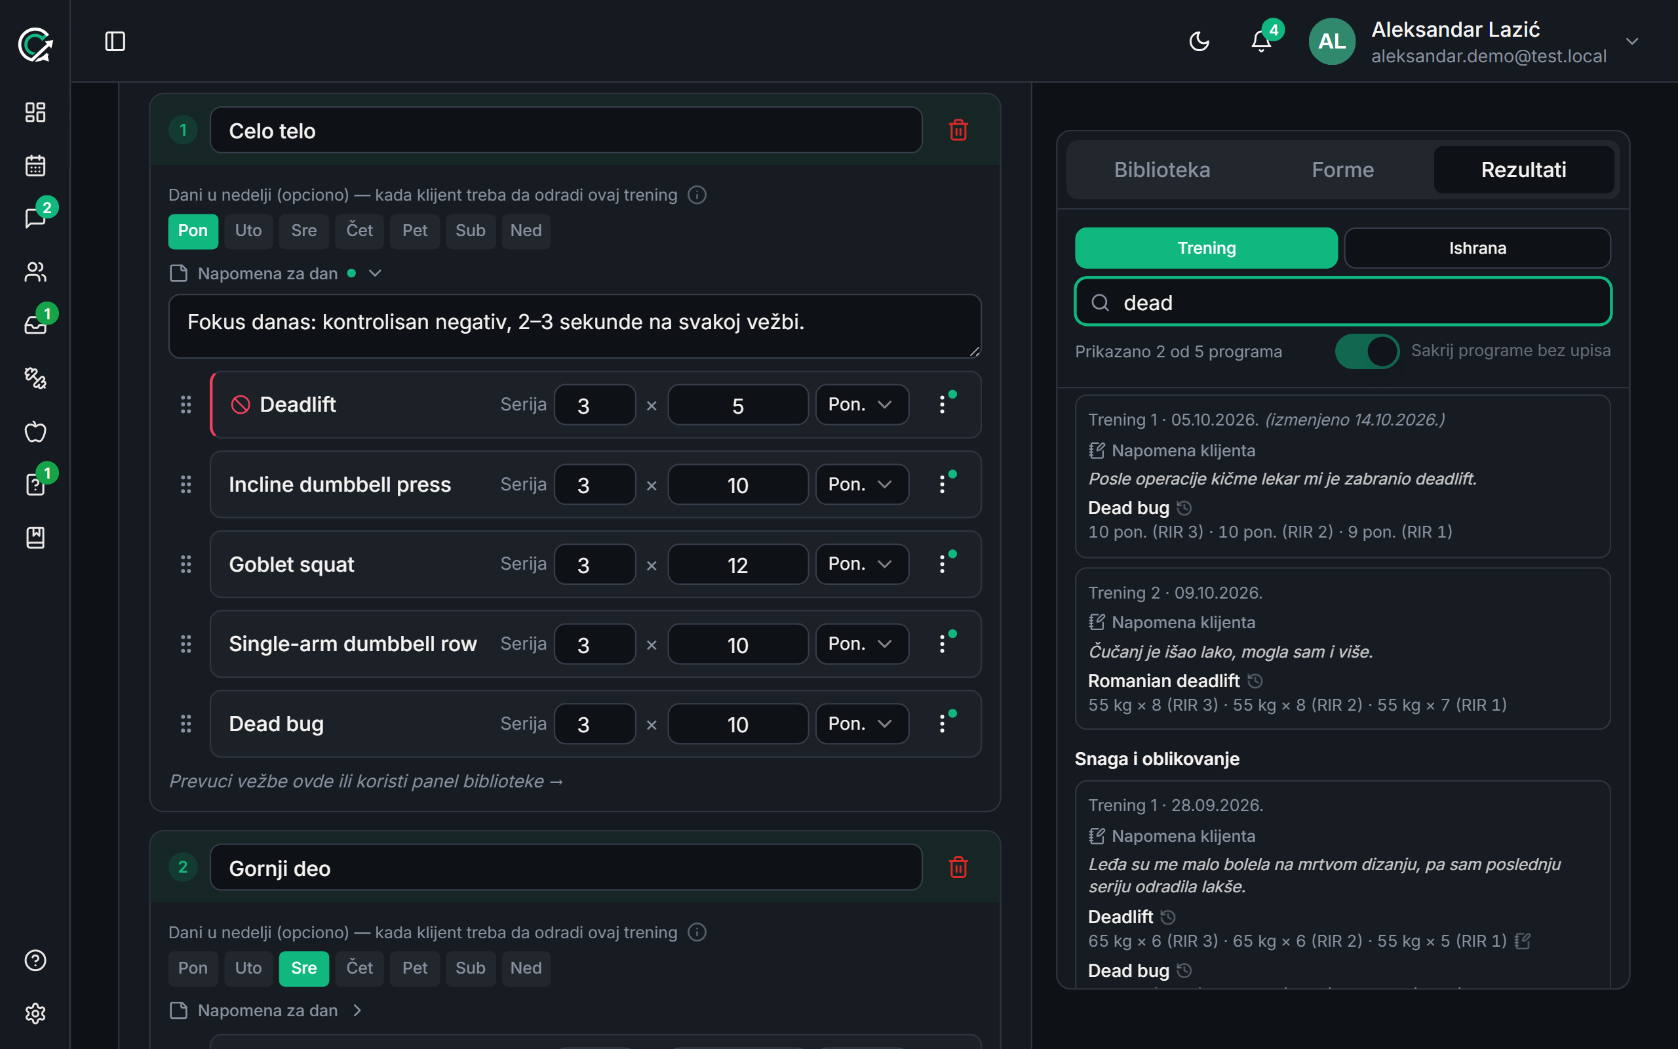The height and width of the screenshot is (1049, 1678).
Task: Open nutrition apple icon in sidebar
Action: 35,431
